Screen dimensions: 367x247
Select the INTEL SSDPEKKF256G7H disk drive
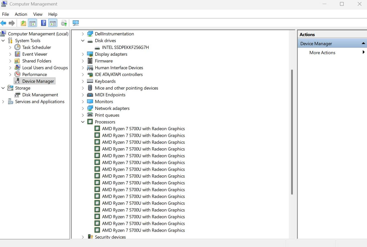tap(125, 47)
